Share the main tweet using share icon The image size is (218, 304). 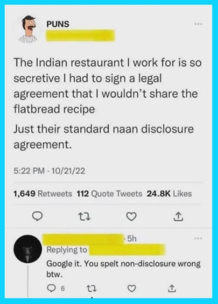pos(178,217)
